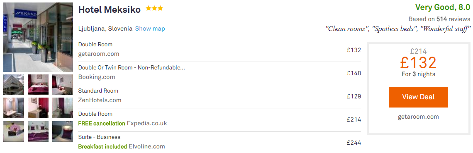
Task: Select the first thumbnail in bottom row
Action: 14,131
